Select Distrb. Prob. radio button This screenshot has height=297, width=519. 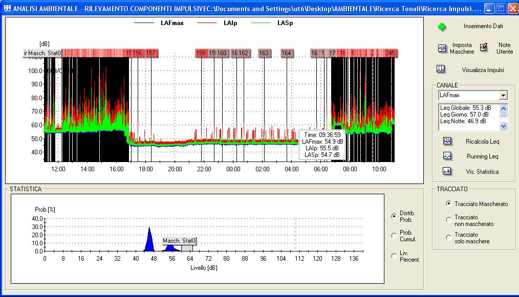click(394, 216)
